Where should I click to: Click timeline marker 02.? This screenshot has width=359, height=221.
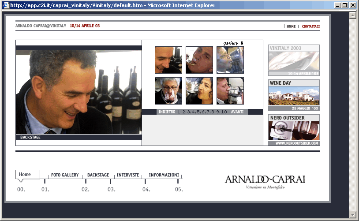pyautogui.click(x=86, y=189)
